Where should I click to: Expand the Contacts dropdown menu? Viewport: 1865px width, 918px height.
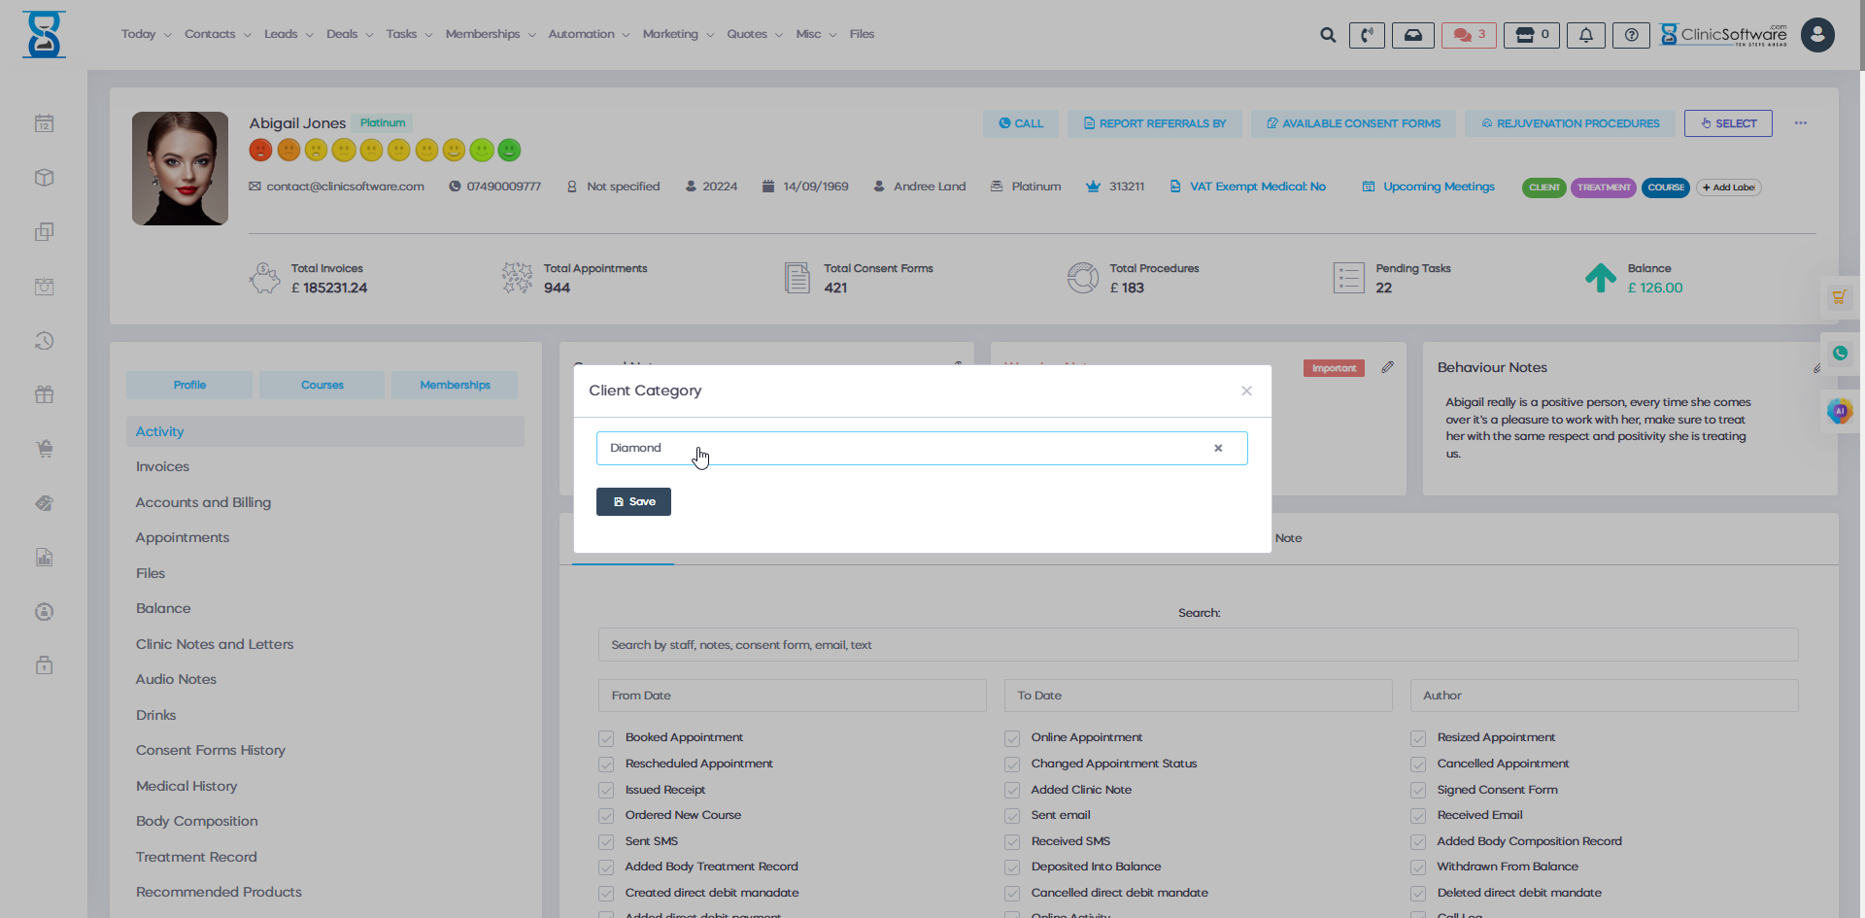point(218,34)
